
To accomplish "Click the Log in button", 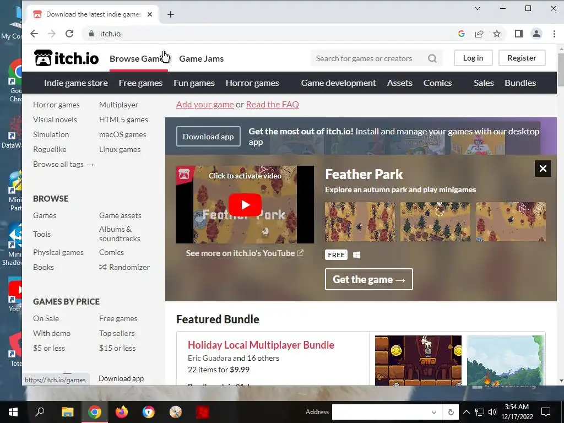I will pos(473,58).
